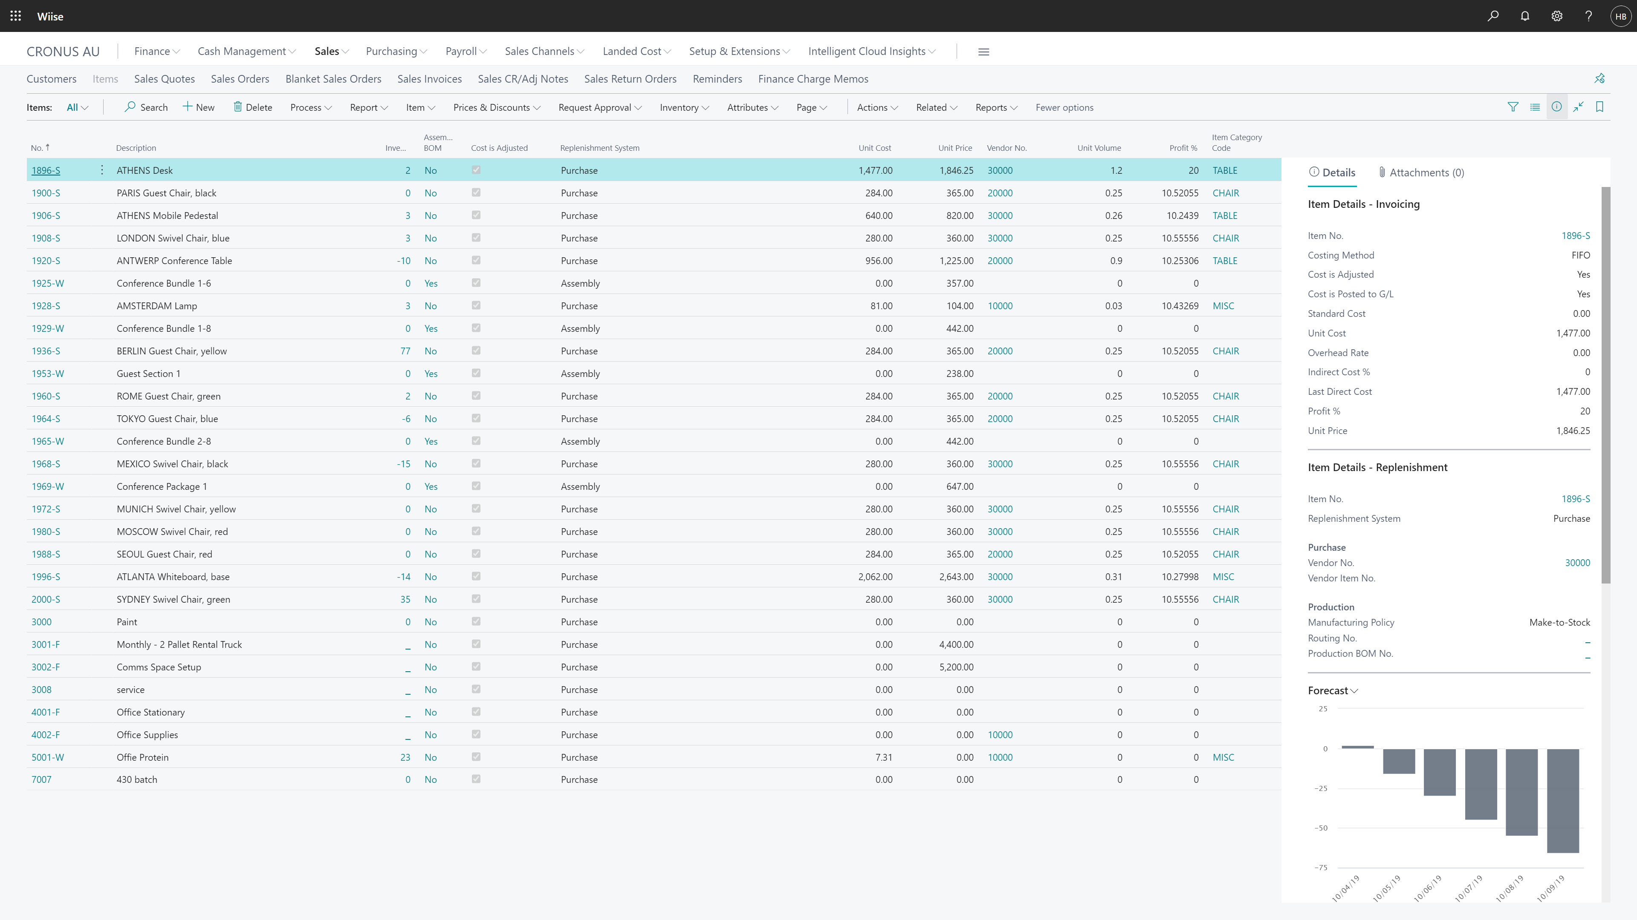Open the settings gear icon
The width and height of the screenshot is (1637, 920).
(x=1556, y=16)
